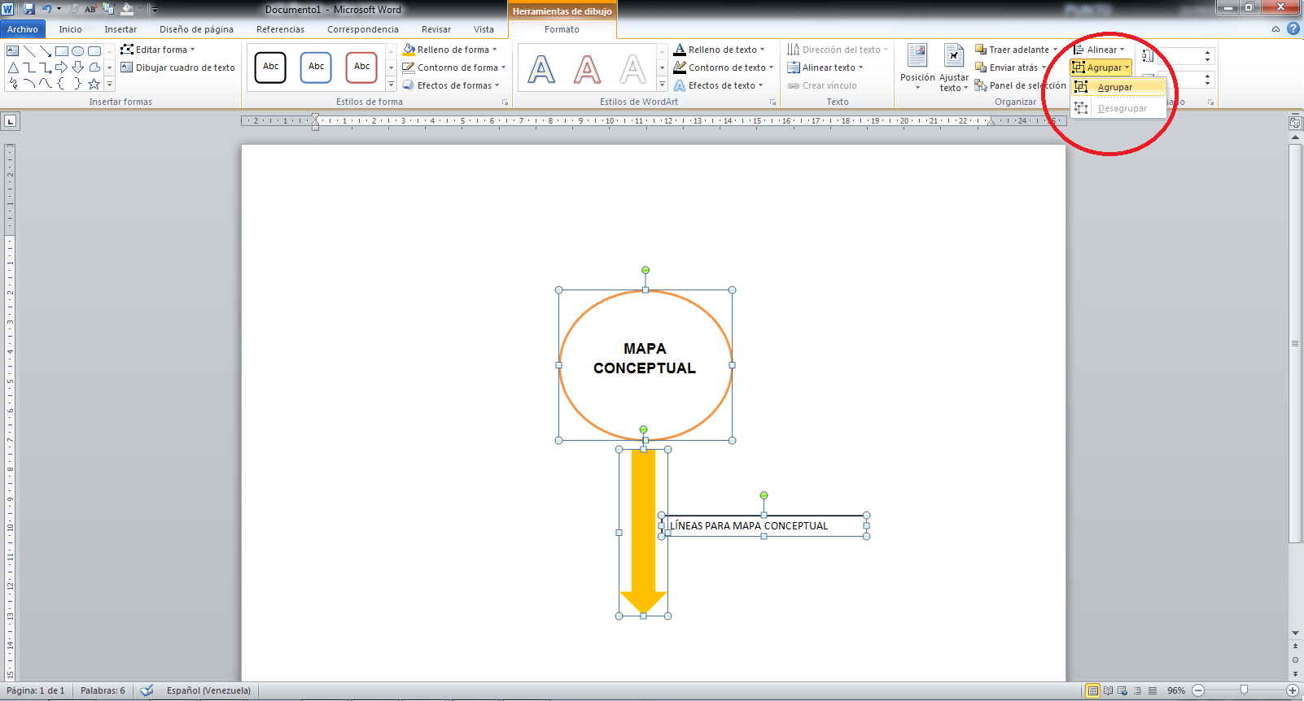Image resolution: width=1304 pixels, height=701 pixels.
Task: Expand Contorno de texto dropdown
Action: tap(724, 67)
